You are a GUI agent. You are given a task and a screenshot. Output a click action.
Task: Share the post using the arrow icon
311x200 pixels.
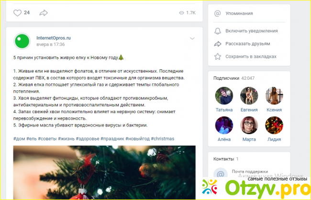pyautogui.click(x=44, y=13)
